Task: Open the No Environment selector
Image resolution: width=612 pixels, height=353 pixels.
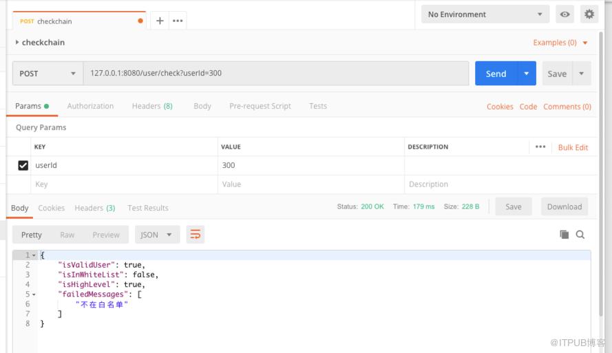Action: (x=485, y=14)
